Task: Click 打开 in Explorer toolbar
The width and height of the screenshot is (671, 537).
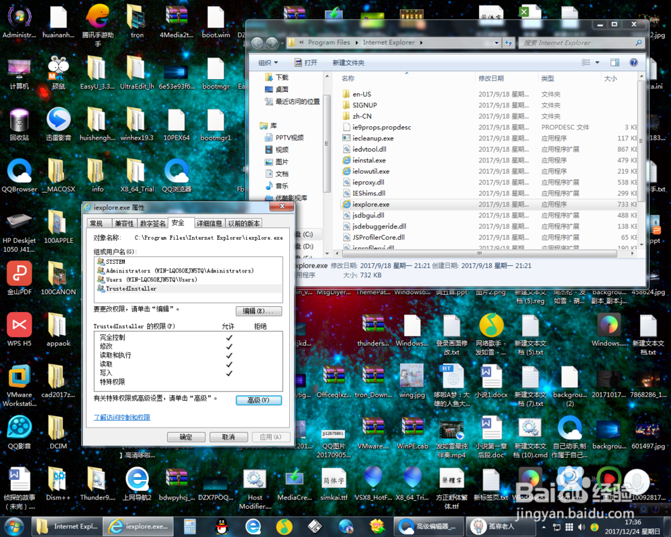Action: 305,62
